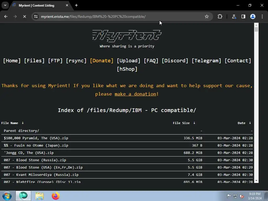Sort by File Name arrow
Screen dimensions: 268x201
[23, 123]
